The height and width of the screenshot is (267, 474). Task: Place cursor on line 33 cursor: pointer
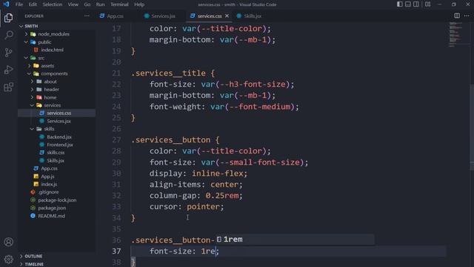coord(187,207)
